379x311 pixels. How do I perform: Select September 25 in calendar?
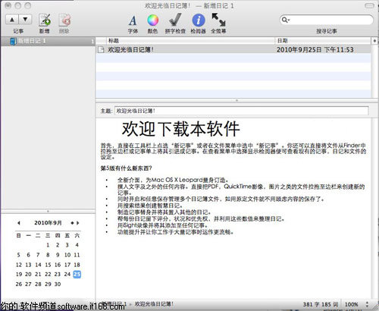click(x=77, y=275)
